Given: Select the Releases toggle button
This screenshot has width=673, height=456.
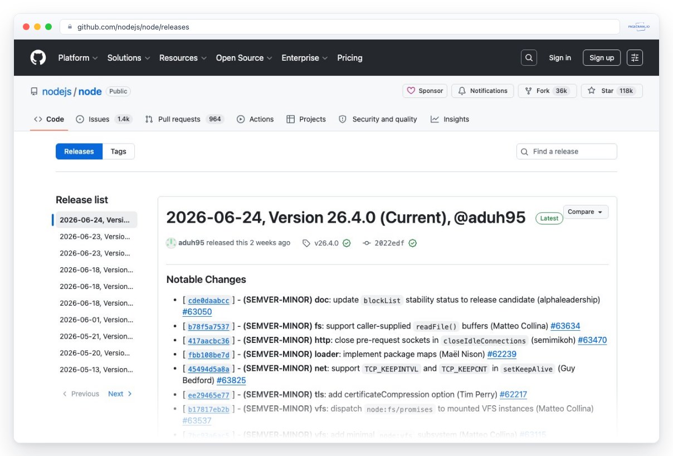Looking at the screenshot, I should click(x=79, y=151).
